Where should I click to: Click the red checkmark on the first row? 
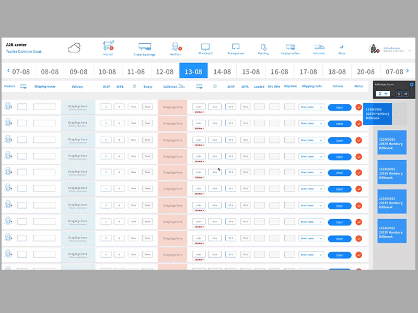click(x=358, y=107)
